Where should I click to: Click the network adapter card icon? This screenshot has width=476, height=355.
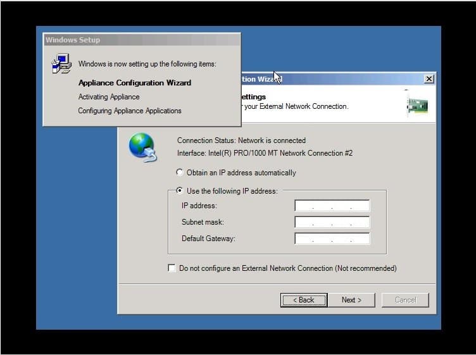pos(417,104)
